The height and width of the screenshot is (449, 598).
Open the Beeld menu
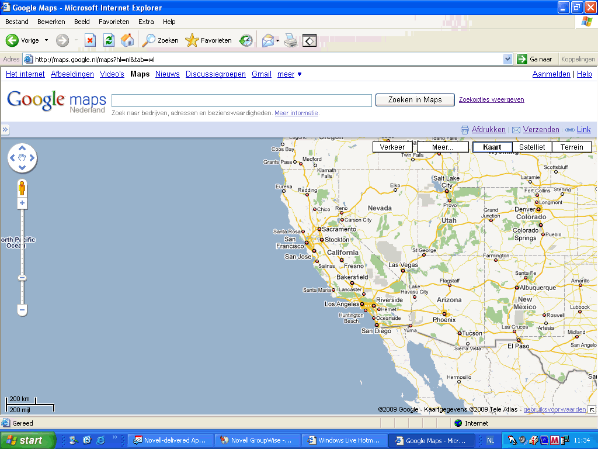pyautogui.click(x=82, y=22)
